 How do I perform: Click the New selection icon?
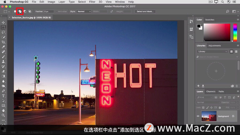pos(15,11)
